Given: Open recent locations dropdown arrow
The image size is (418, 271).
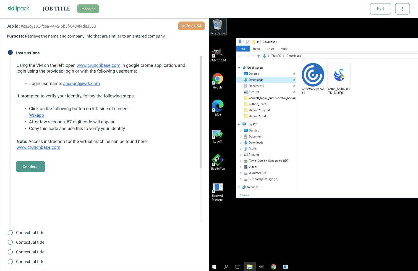Looking at the screenshot, I should pos(254,56).
